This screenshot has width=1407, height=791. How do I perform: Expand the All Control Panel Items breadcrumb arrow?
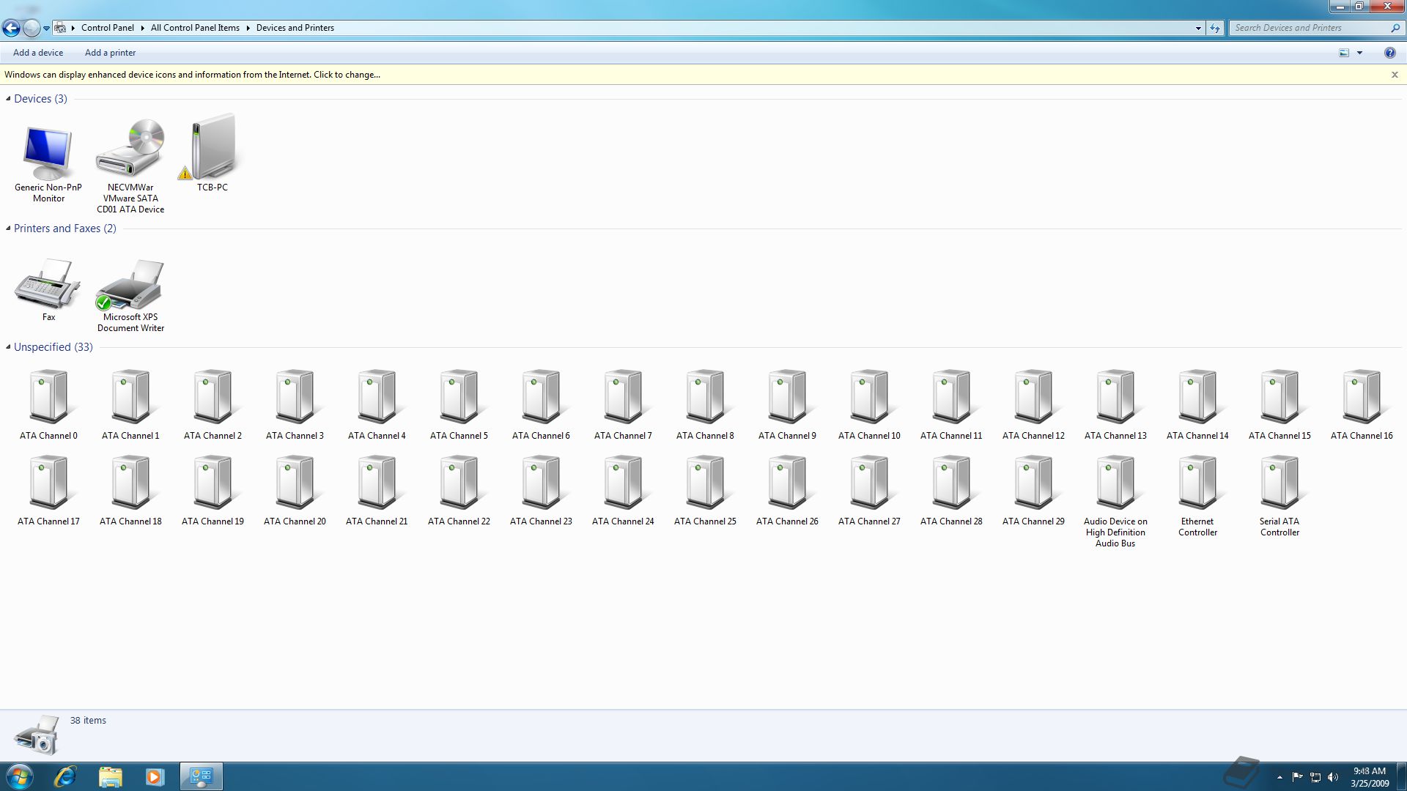click(248, 28)
